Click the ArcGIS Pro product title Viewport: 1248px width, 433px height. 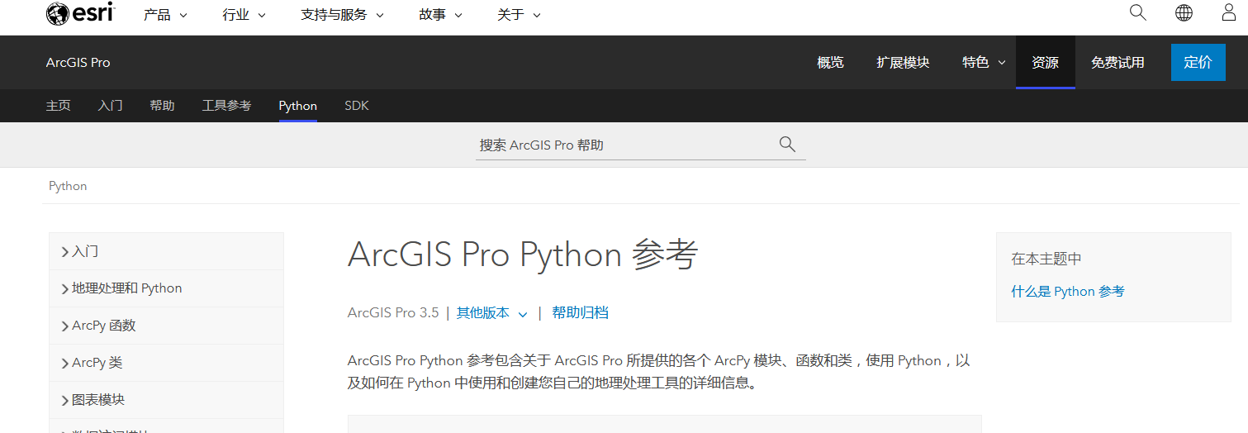click(78, 62)
